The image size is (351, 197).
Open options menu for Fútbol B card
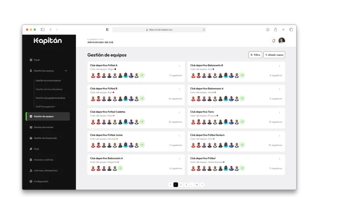(179, 89)
